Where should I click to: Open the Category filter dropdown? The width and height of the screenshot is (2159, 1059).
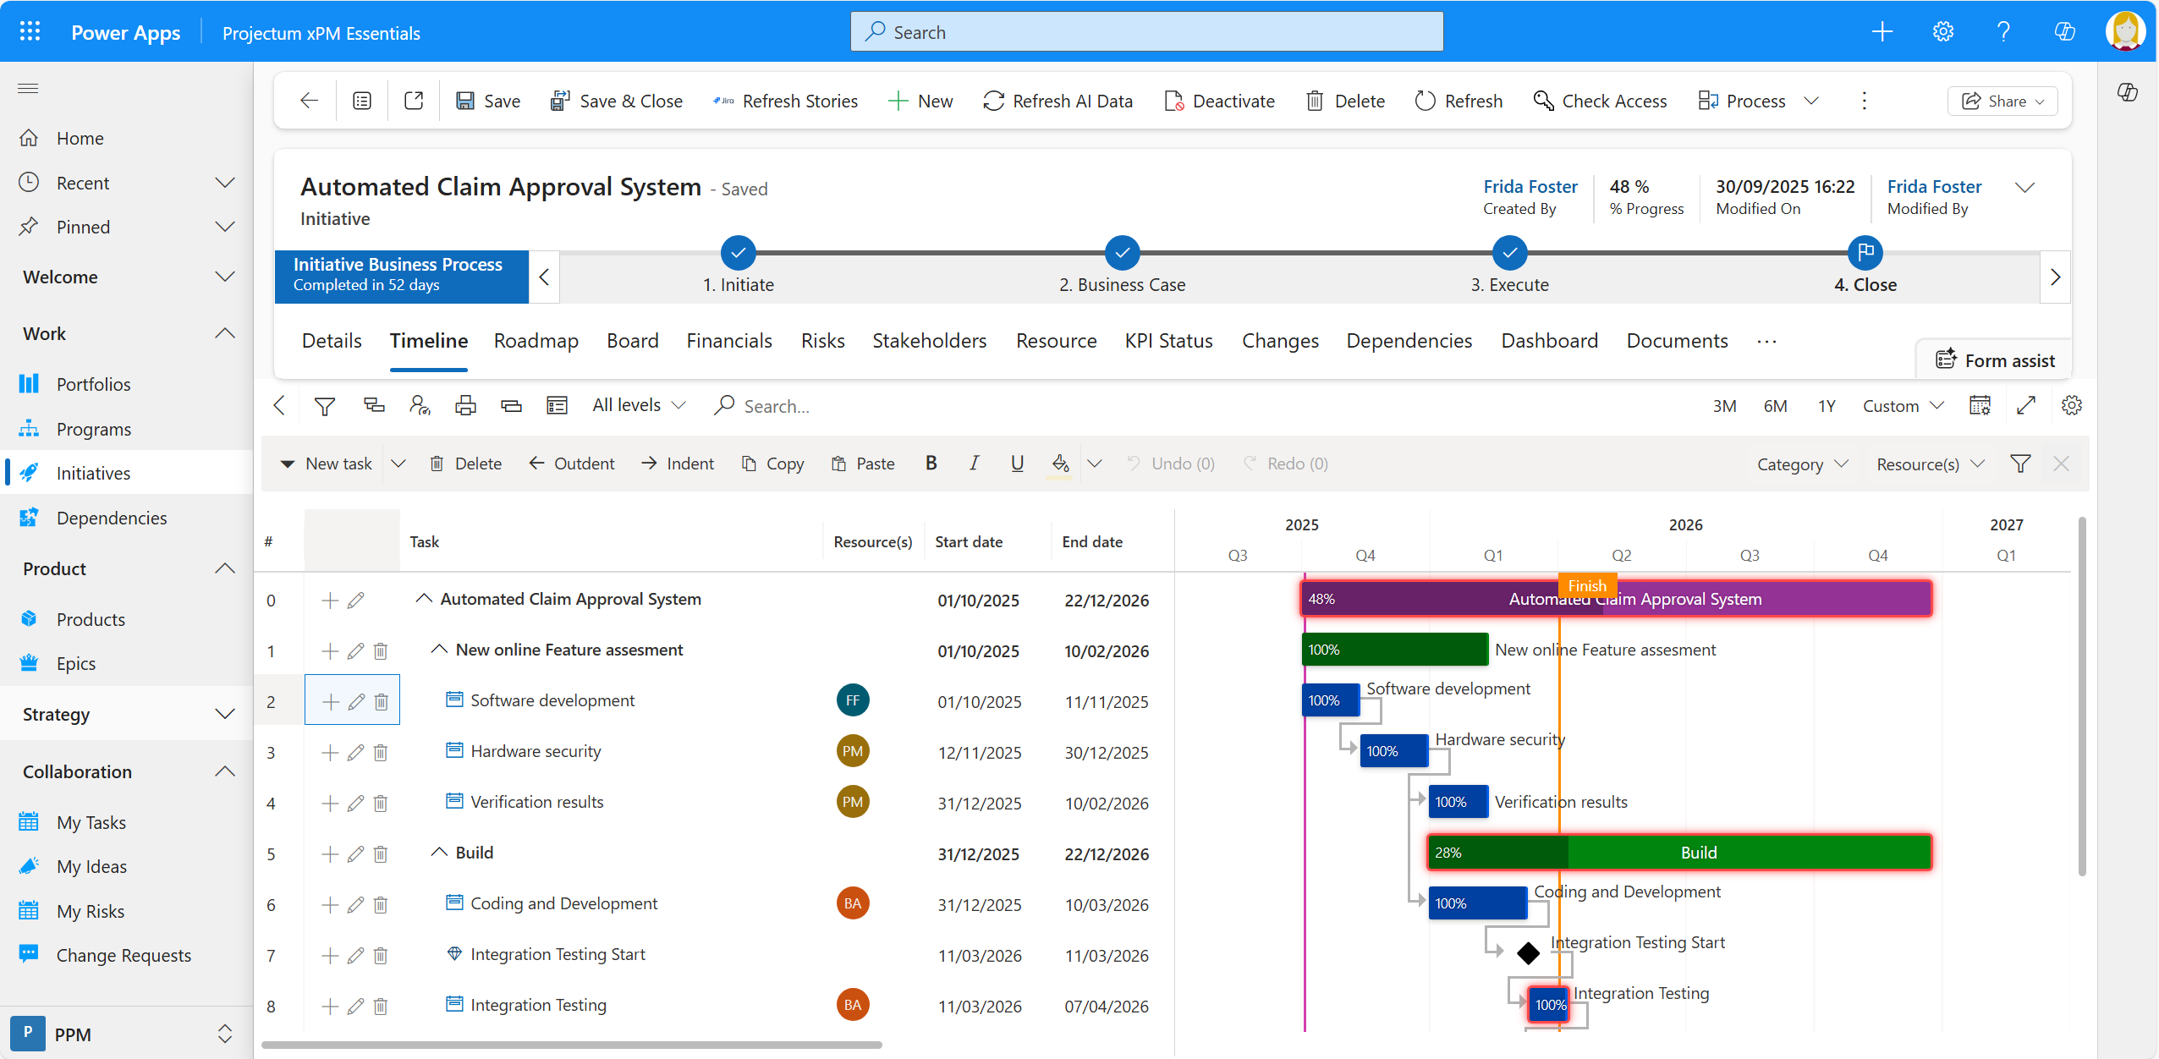(1800, 464)
